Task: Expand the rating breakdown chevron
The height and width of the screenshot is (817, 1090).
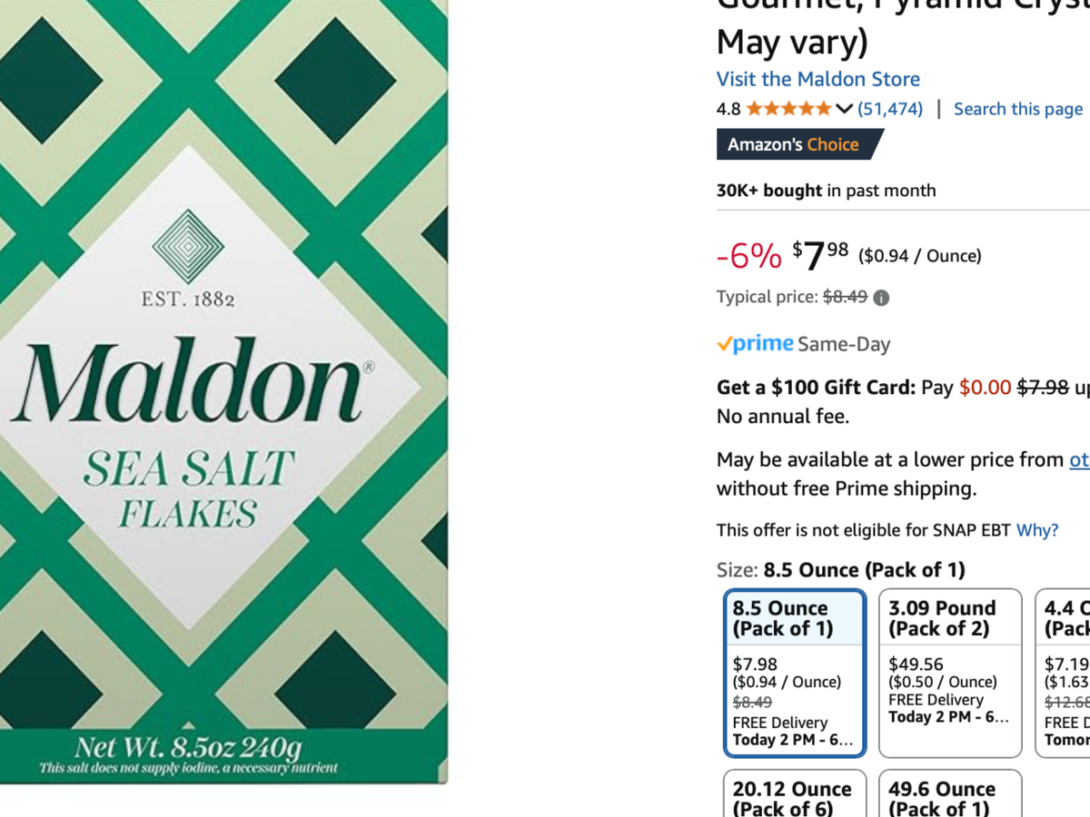Action: coord(844,109)
